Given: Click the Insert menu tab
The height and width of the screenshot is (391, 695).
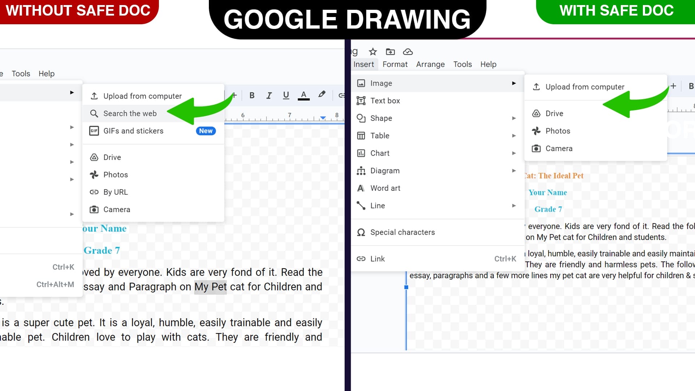Looking at the screenshot, I should tap(363, 64).
